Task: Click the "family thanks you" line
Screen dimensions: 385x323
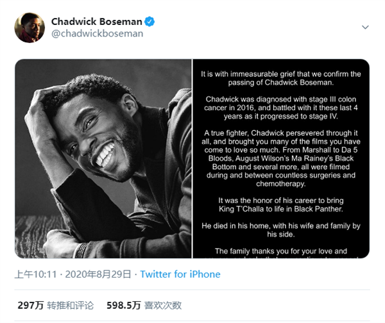Action: (x=280, y=251)
